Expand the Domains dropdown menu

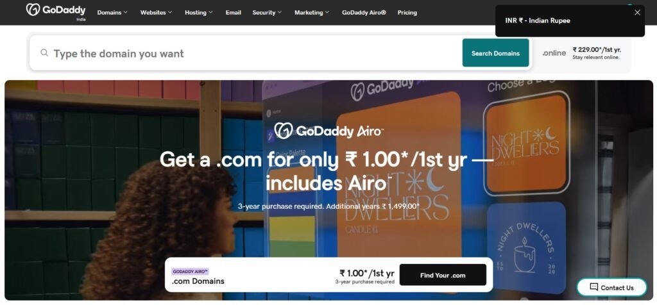pyautogui.click(x=112, y=13)
